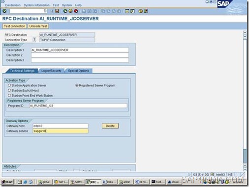This screenshot has height=187, width=249.
Task: Switch to the Technical Settings tab
Action: tap(22, 71)
